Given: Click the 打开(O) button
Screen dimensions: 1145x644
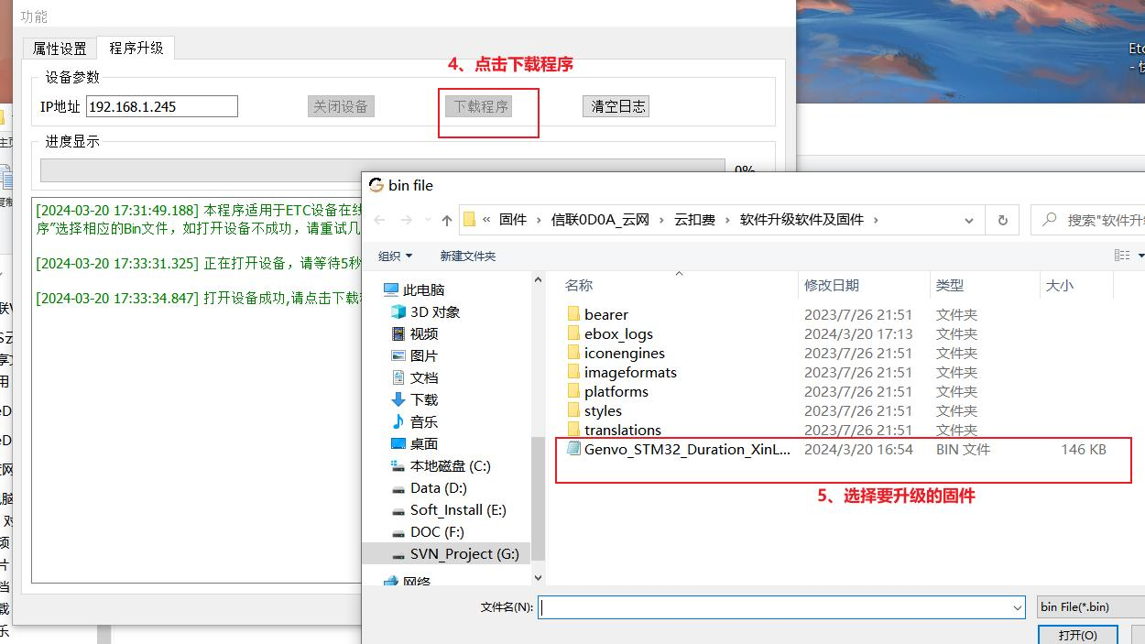Looking at the screenshot, I should (x=1077, y=635).
